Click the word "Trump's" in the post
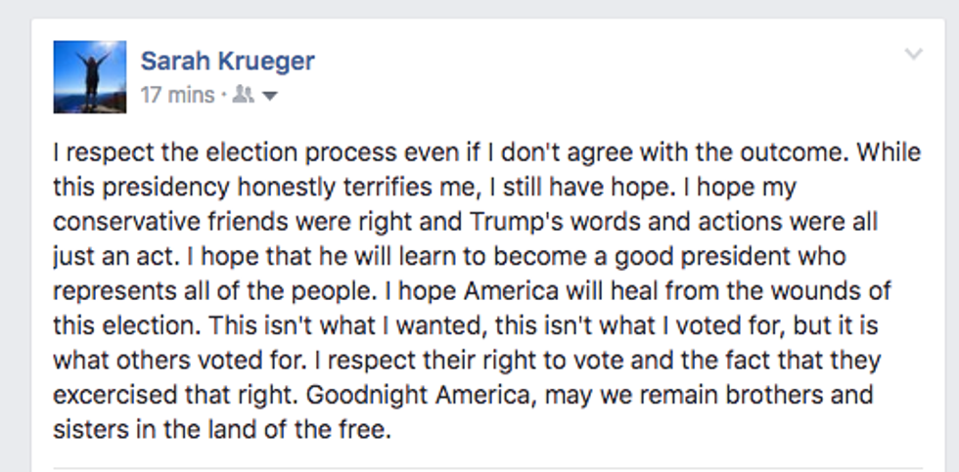This screenshot has width=959, height=472. tap(510, 223)
